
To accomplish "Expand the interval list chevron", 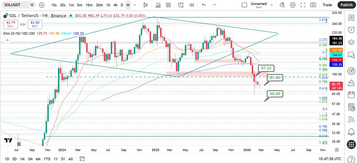I will pyautogui.click(x=135, y=5).
